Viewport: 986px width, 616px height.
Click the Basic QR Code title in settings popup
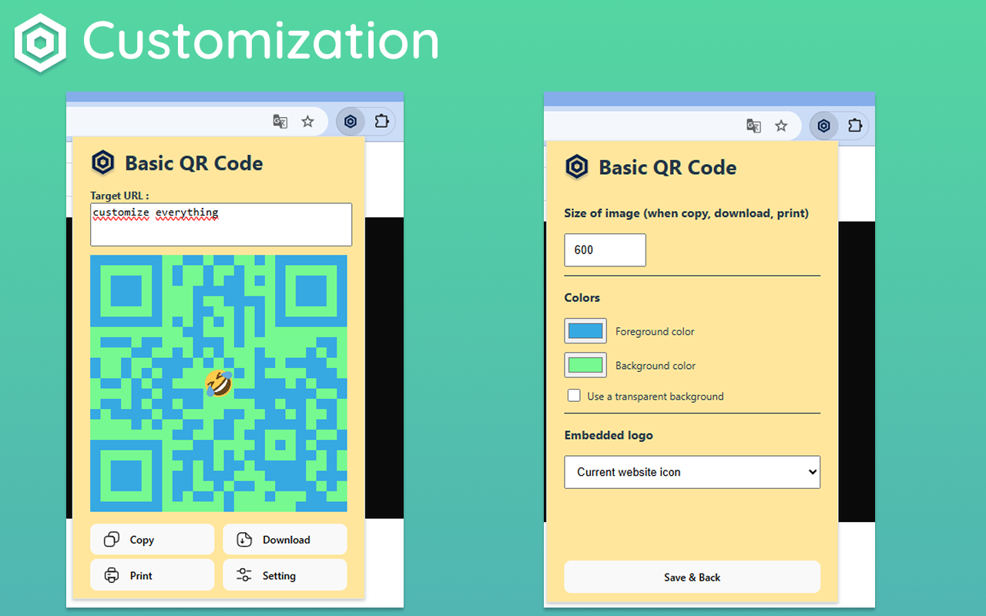point(668,168)
